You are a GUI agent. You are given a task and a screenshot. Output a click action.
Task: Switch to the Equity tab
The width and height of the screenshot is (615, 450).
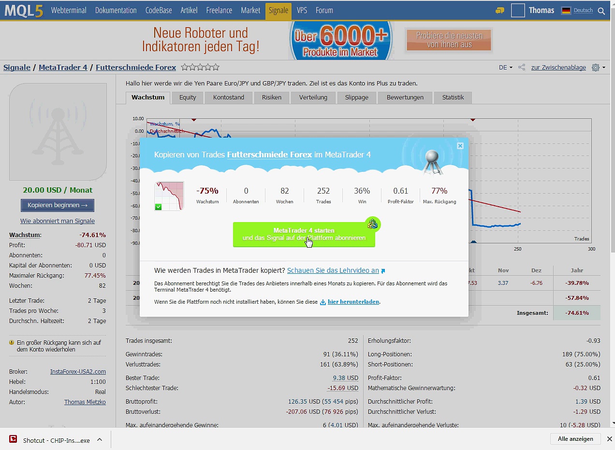[x=188, y=98]
